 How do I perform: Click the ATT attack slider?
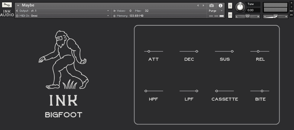[149, 51]
